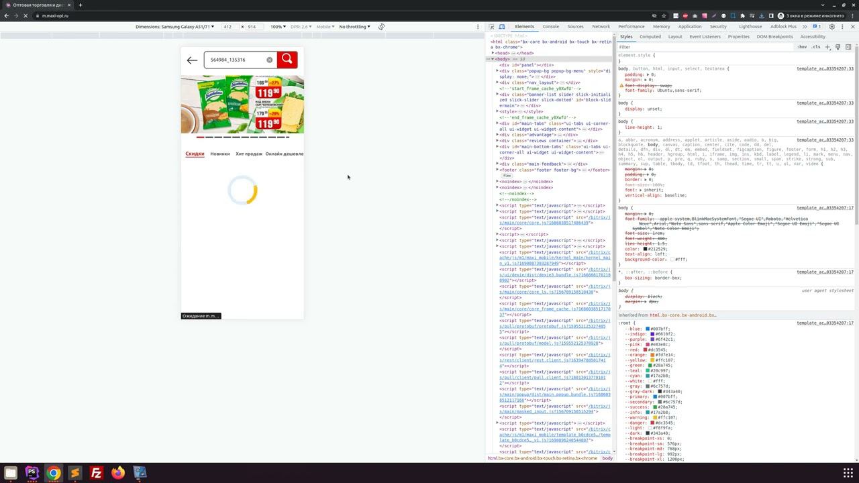Open a new Chrome tab
Image resolution: width=859 pixels, height=483 pixels.
[80, 5]
